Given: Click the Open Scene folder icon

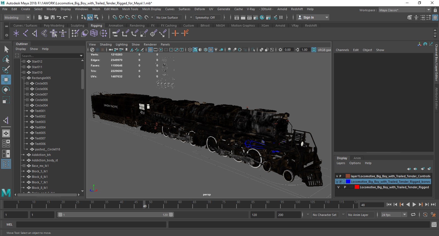Looking at the screenshot, I should point(46,17).
